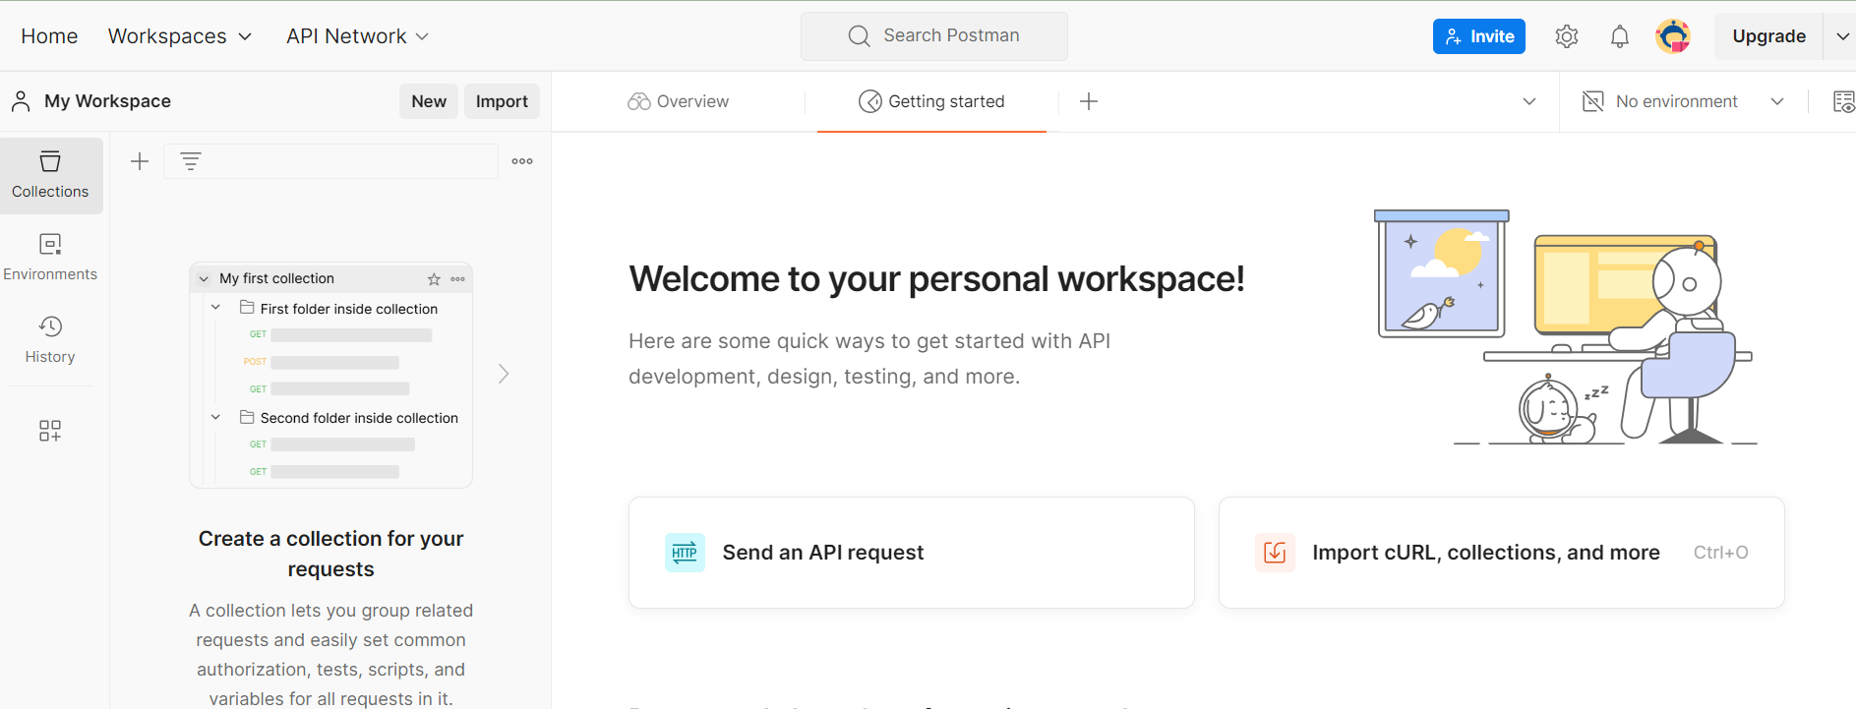Open the History sidebar panel
Image resolution: width=1856 pixels, height=709 pixels.
pyautogui.click(x=50, y=340)
